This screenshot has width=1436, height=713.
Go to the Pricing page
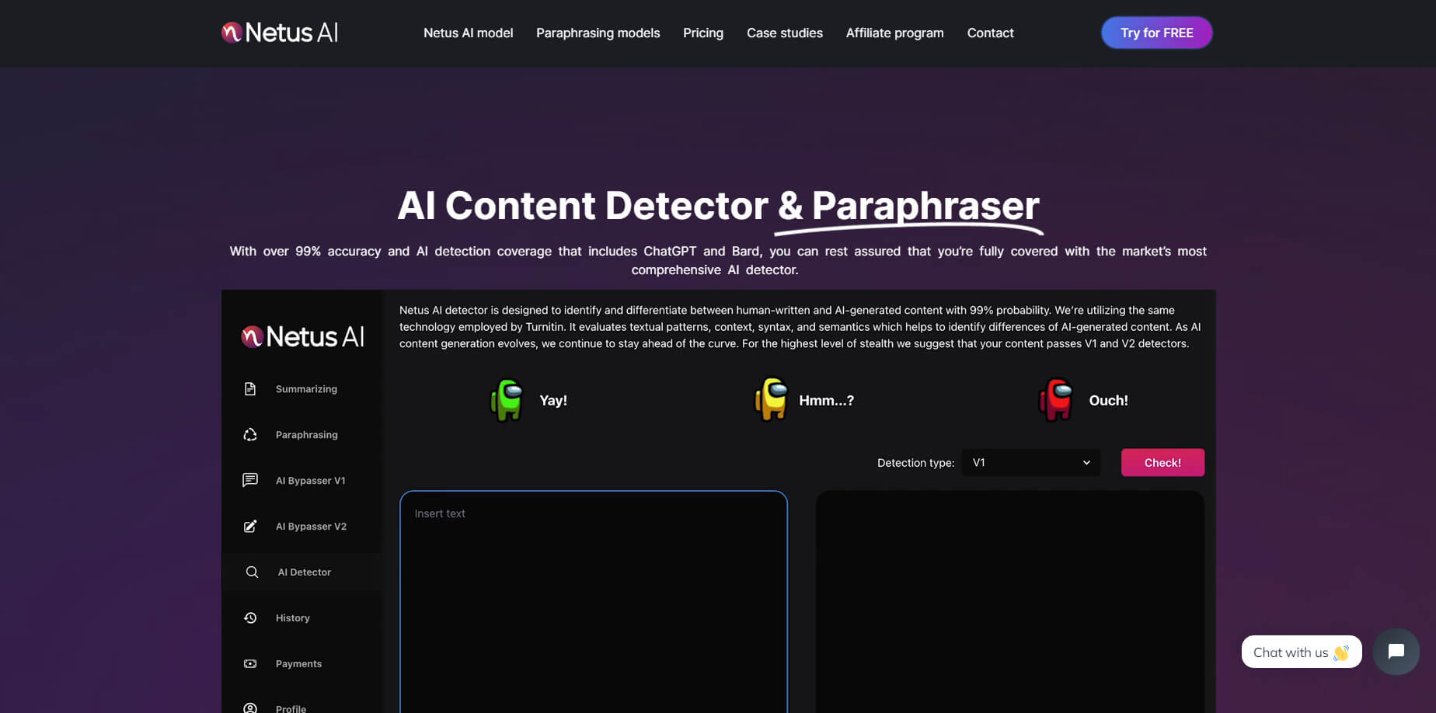point(703,33)
